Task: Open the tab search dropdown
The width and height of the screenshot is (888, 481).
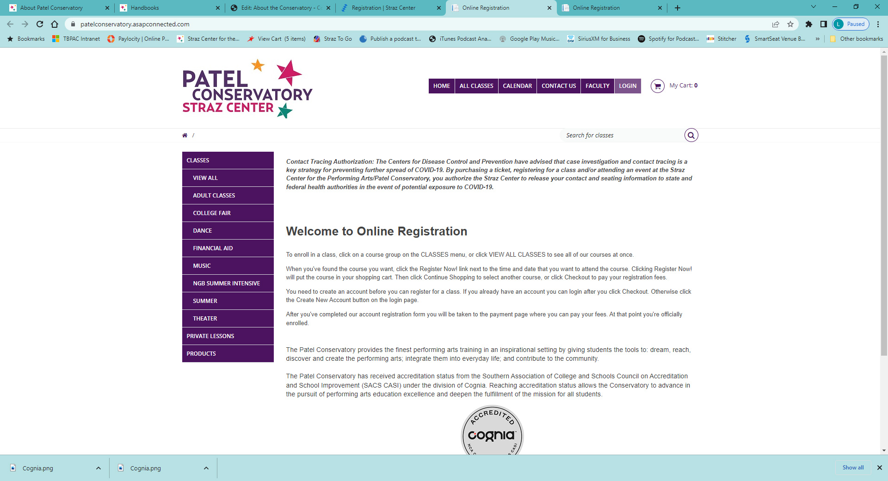Action: [x=813, y=7]
